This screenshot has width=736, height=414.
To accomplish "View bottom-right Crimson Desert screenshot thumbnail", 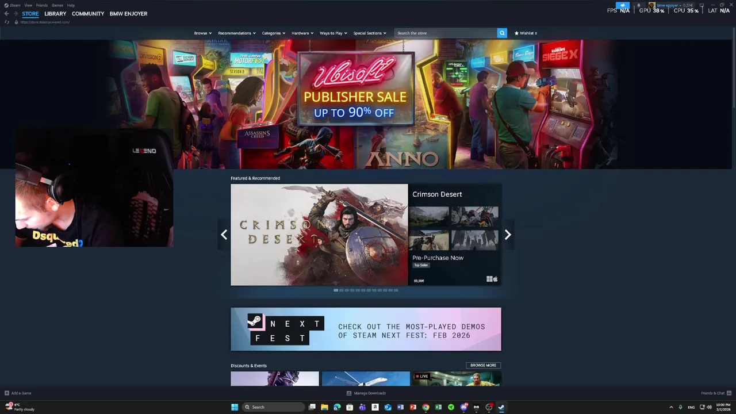I will [475, 240].
